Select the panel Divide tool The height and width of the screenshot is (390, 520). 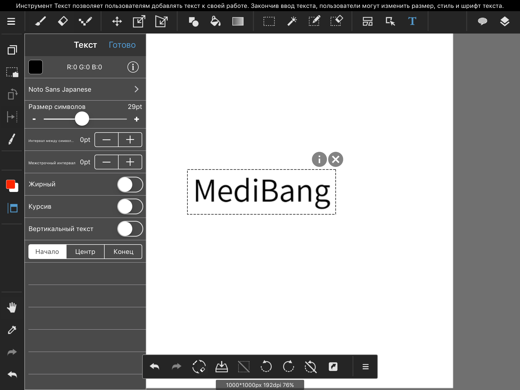[367, 22]
